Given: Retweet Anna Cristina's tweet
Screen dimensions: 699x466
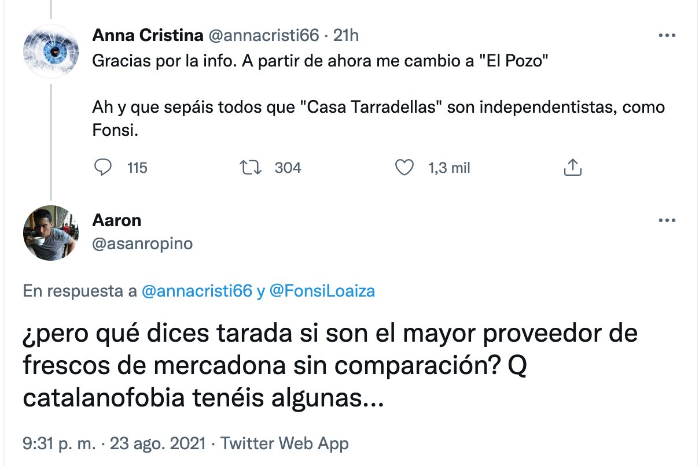Looking at the screenshot, I should pos(252,168).
